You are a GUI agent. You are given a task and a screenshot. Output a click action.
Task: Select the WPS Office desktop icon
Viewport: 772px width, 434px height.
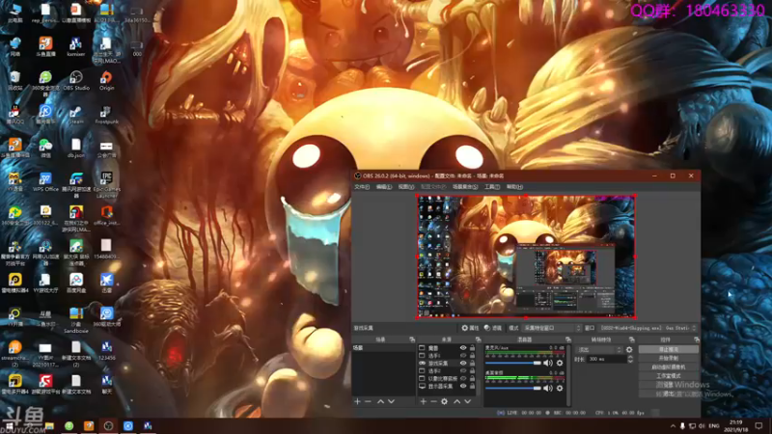[45, 181]
